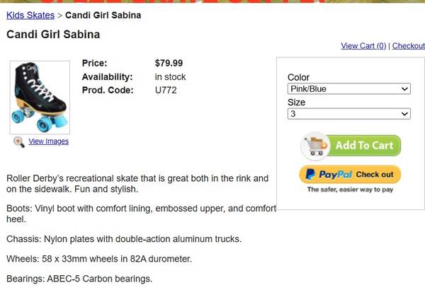Click the shopping cart icon on Add To Cart
This screenshot has width=425, height=290.
coord(314,146)
